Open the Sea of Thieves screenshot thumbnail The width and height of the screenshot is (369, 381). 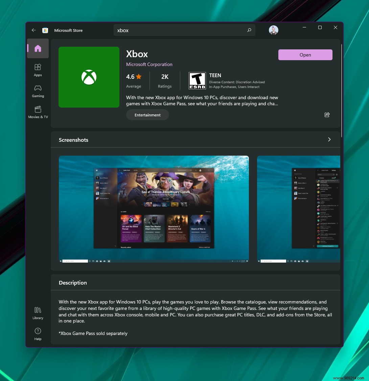click(154, 209)
